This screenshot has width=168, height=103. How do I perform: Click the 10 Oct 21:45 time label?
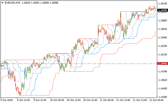coord(90,100)
